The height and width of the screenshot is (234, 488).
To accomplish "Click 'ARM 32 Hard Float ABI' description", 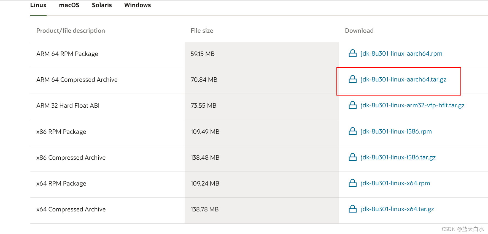I will tap(68, 105).
